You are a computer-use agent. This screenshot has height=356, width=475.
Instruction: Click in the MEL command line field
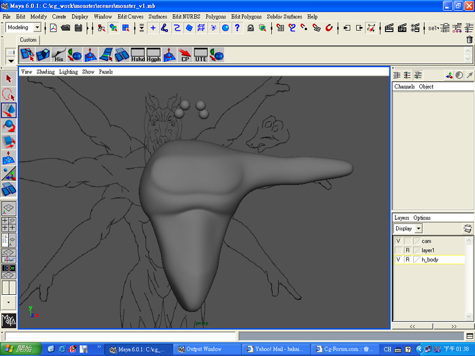tap(121, 336)
